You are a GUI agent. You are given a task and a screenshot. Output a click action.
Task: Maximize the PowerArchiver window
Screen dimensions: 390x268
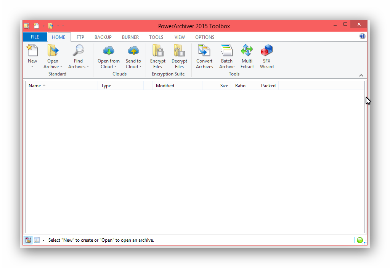coord(345,24)
